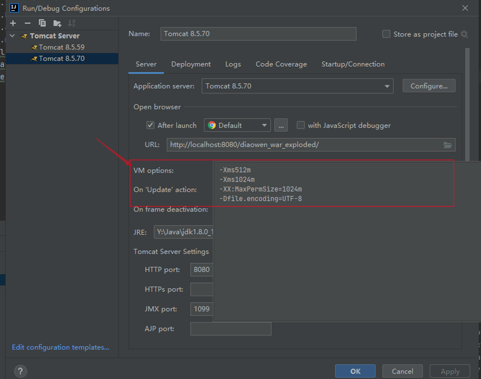Viewport: 481px width, 379px height.
Task: Open the Application server dropdown
Action: tap(387, 86)
